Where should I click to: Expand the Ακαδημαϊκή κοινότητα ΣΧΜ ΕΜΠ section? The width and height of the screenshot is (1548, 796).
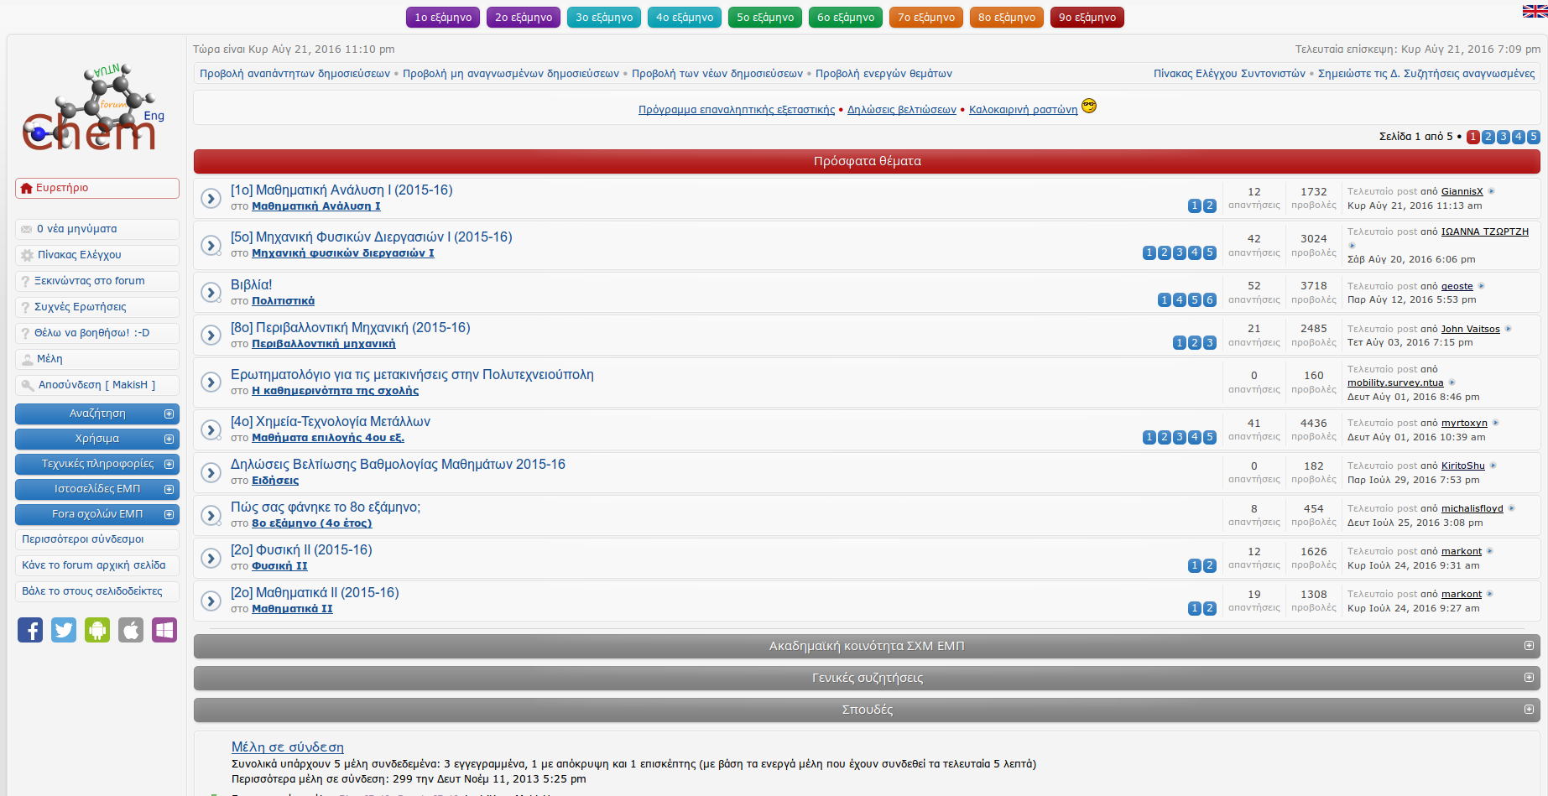click(1529, 646)
